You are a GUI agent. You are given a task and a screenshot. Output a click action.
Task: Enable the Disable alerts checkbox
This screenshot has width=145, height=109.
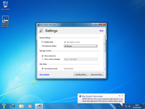click(42, 42)
